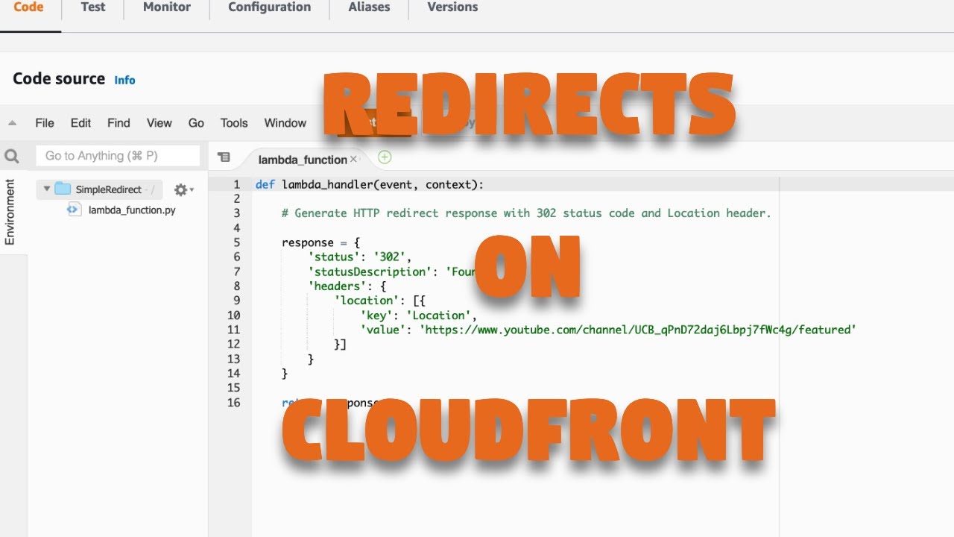Click the Code source heading
This screenshot has width=954, height=537.
(59, 79)
